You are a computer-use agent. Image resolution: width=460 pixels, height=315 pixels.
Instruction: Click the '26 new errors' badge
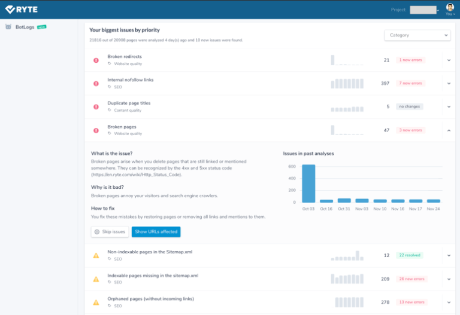click(411, 279)
